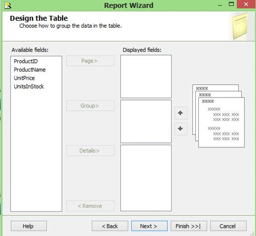This screenshot has height=236, width=256.
Task: Click Finish to complete the wizard
Action: 189,226
